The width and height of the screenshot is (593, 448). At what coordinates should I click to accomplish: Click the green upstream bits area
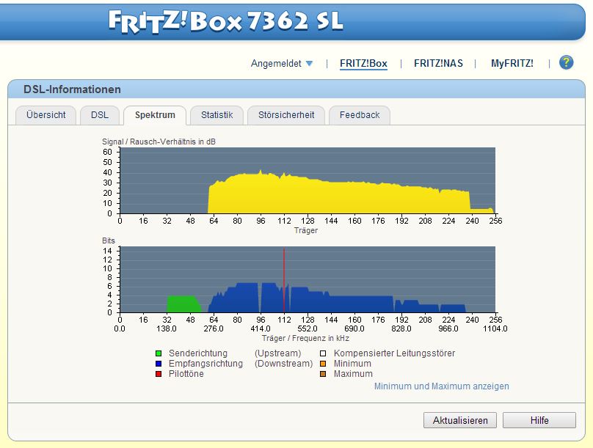pos(182,304)
